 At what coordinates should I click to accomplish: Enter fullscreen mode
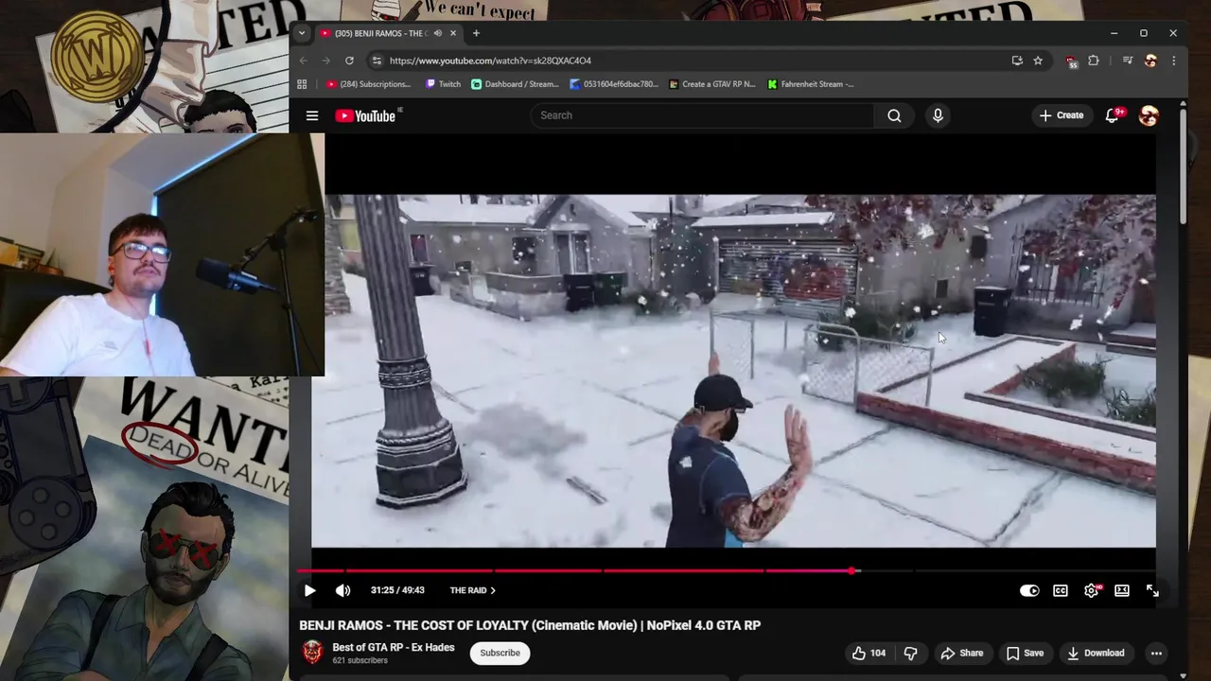tap(1152, 590)
